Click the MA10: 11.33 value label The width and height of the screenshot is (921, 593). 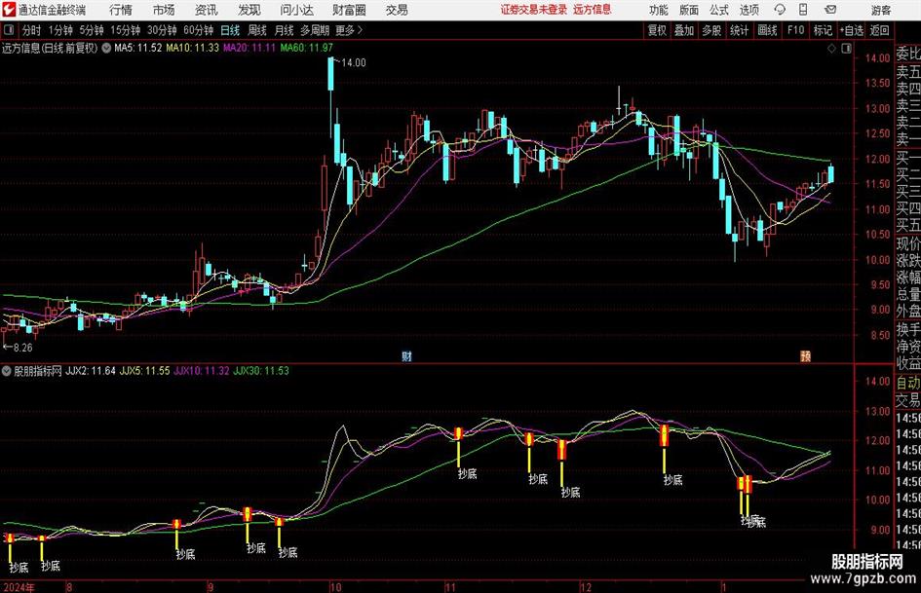(192, 48)
